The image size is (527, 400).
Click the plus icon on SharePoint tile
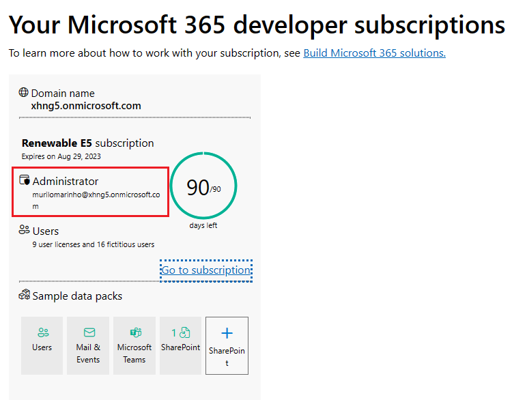[x=227, y=333]
